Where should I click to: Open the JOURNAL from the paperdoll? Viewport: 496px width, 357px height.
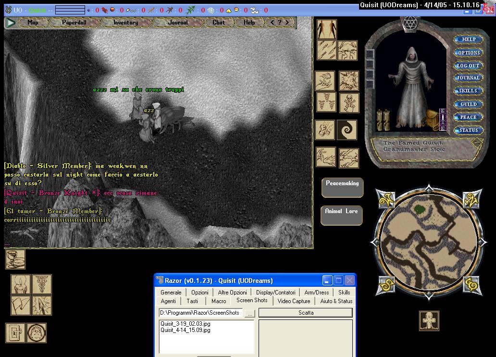tap(468, 77)
